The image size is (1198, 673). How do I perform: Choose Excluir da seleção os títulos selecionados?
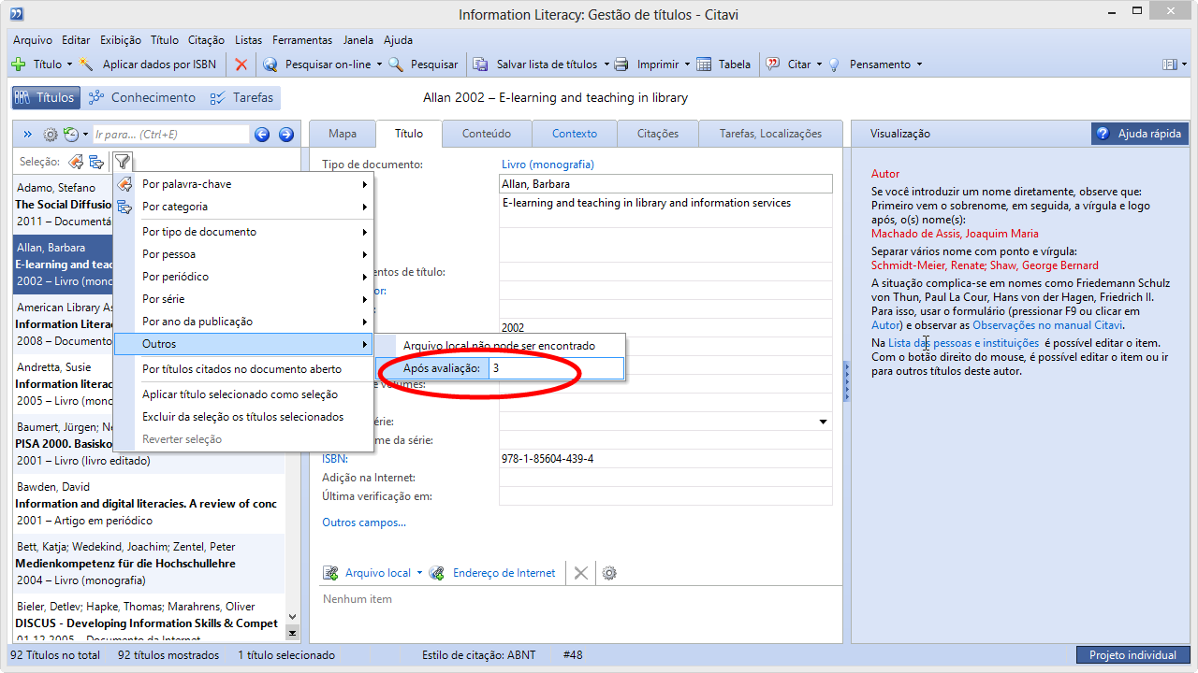[x=243, y=417]
